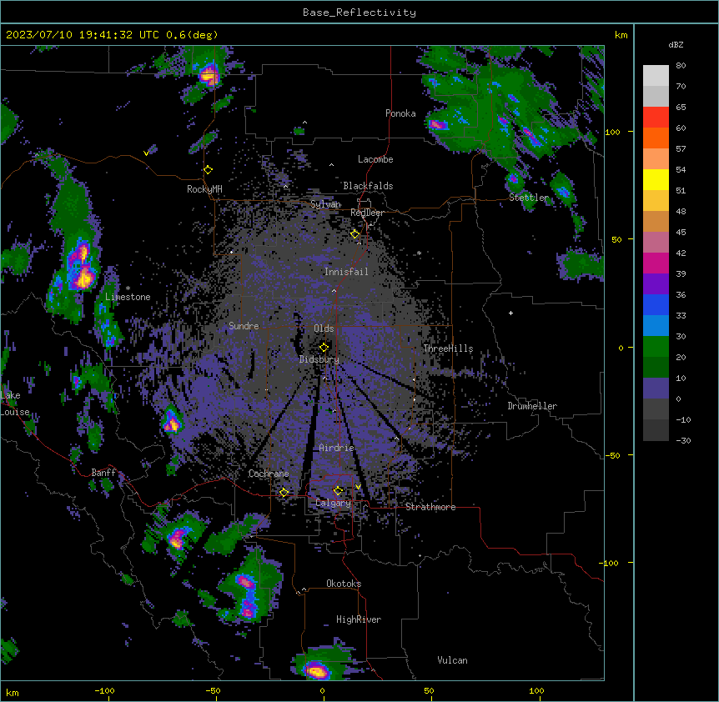719x702 pixels.
Task: Select the yellow v marker northwest of RockyMH
Action: pyautogui.click(x=146, y=153)
